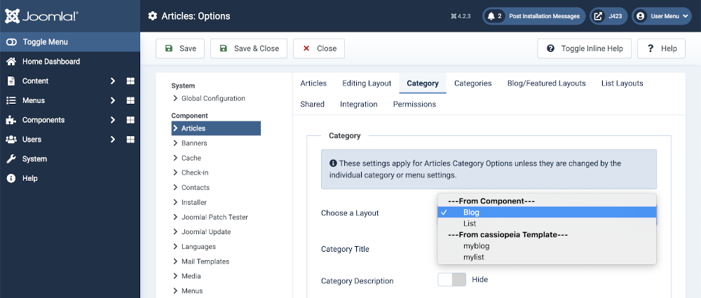Open Users dashboard grid icon

130,139
